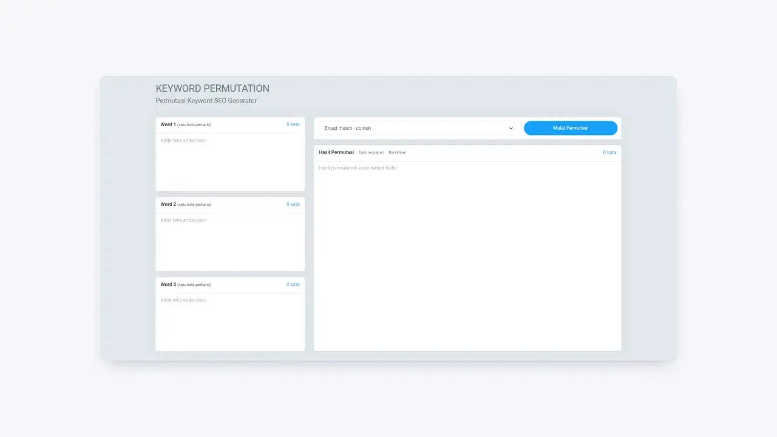Focus the Word 1 text area
Image resolution: width=777 pixels, height=437 pixels.
[x=230, y=161]
